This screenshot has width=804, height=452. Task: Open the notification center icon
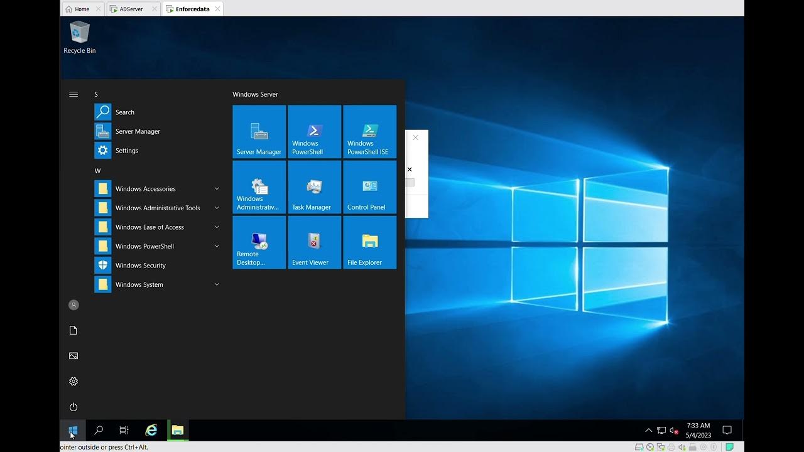727,430
